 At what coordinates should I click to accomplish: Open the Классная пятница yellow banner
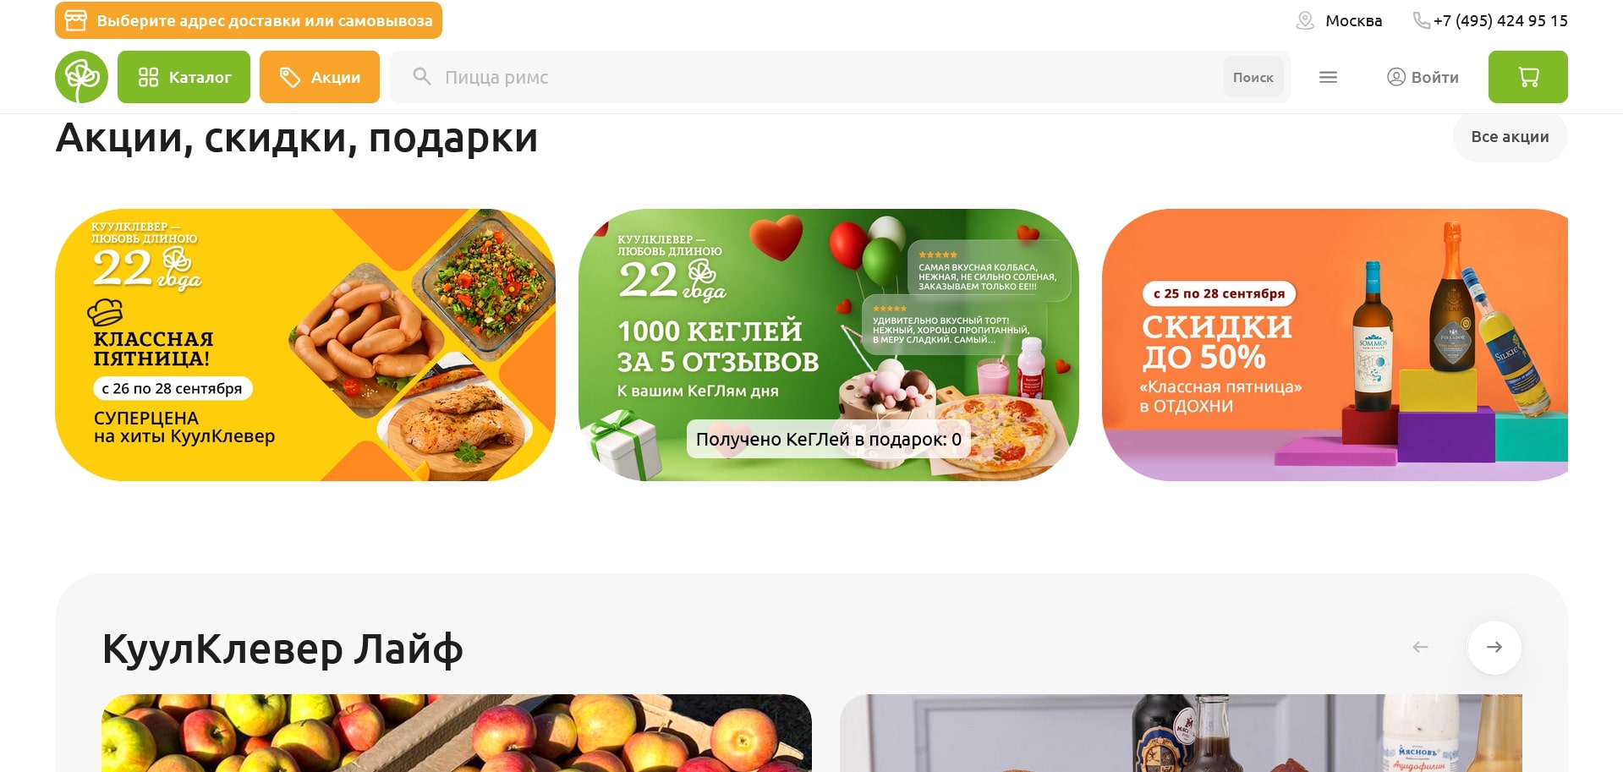coord(305,345)
